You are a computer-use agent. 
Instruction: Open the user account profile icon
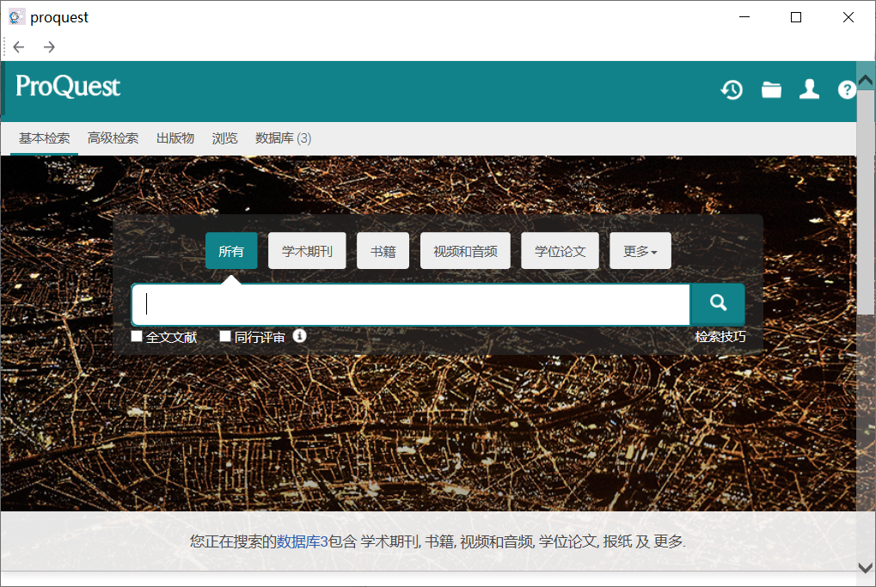pos(809,89)
